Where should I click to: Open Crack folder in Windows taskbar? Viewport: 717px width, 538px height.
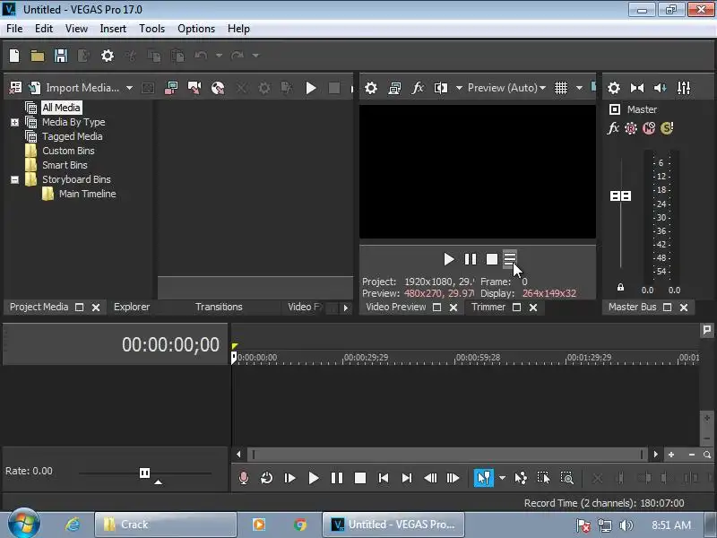[166, 525]
